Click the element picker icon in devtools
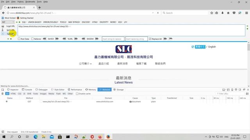This screenshot has height=140, width=250. [3, 90]
